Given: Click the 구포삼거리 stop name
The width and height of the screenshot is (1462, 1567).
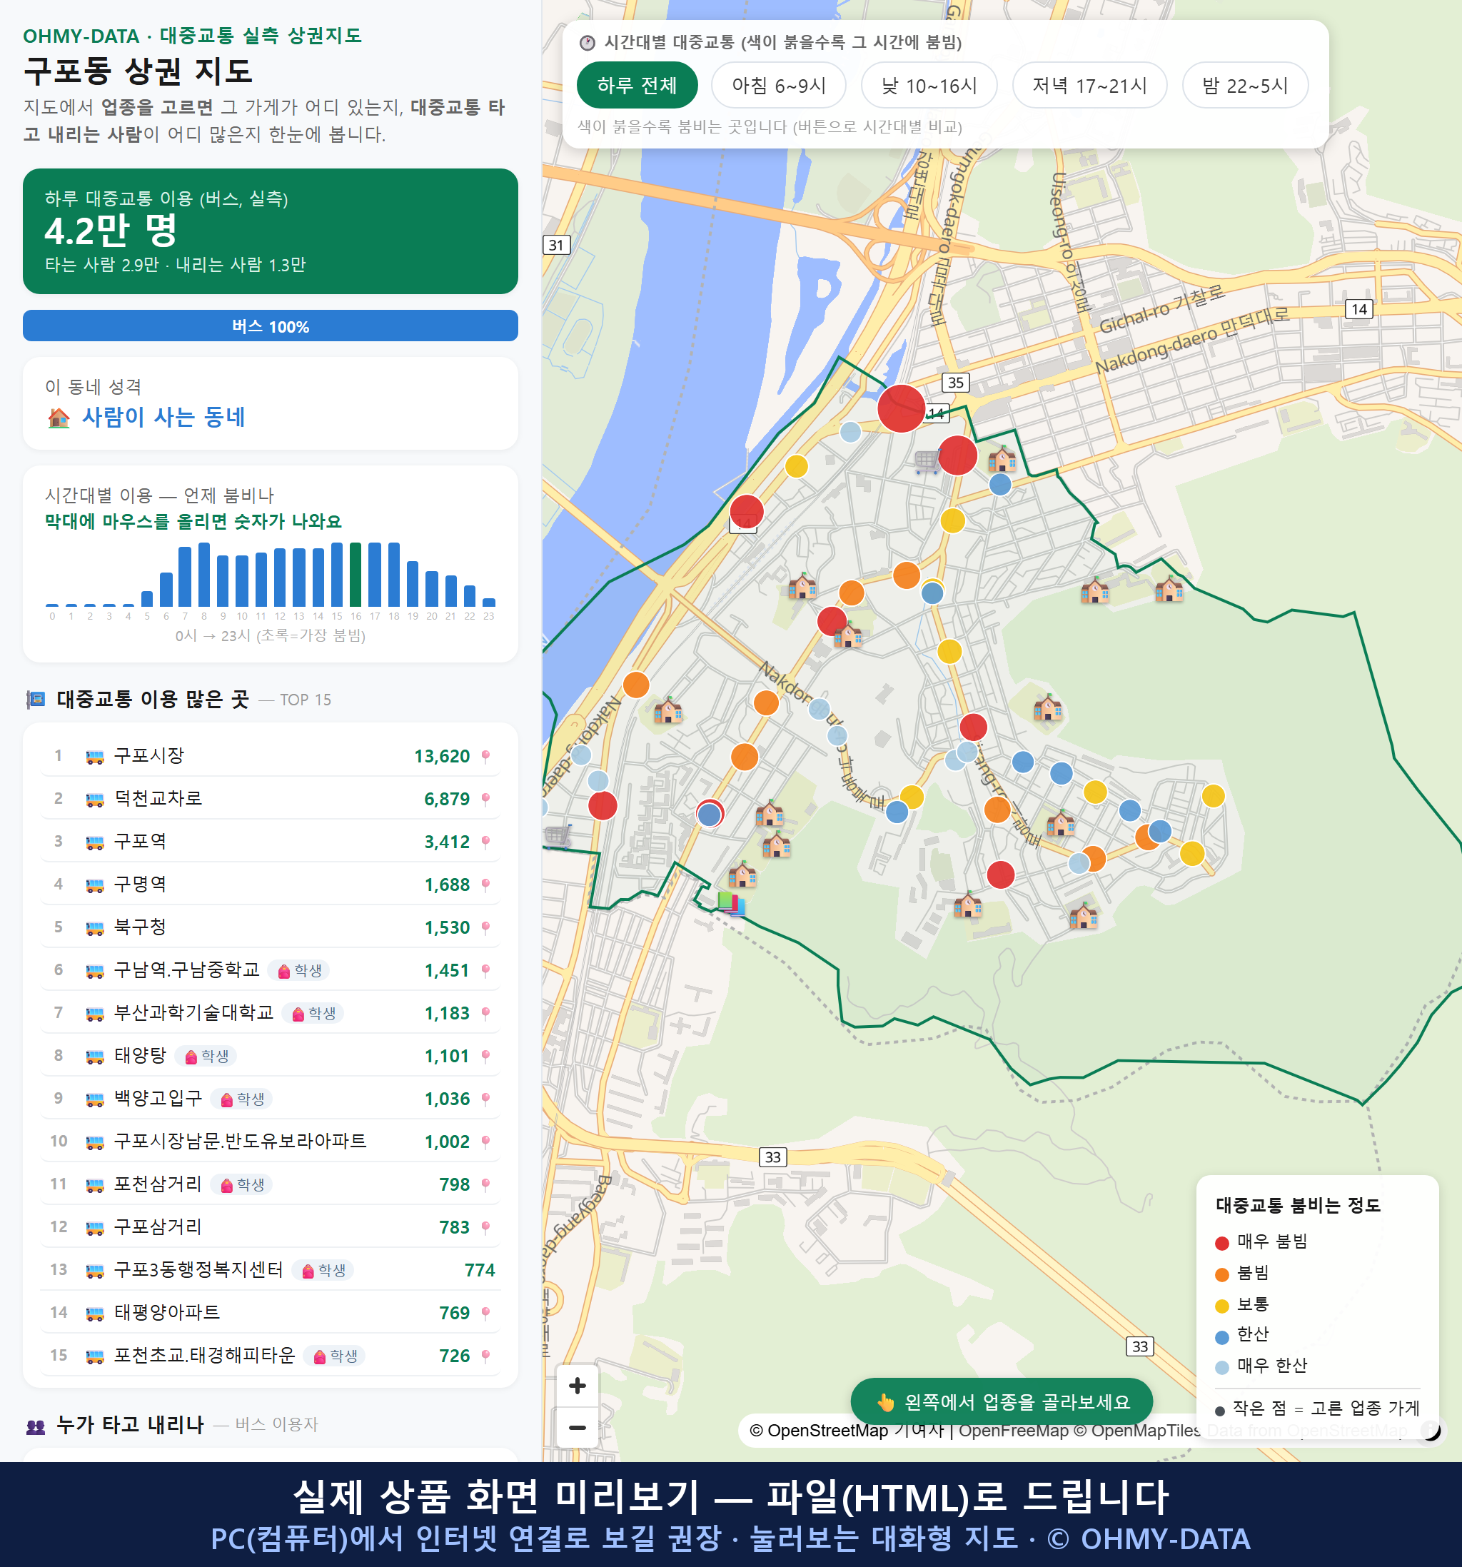Looking at the screenshot, I should click(158, 1226).
